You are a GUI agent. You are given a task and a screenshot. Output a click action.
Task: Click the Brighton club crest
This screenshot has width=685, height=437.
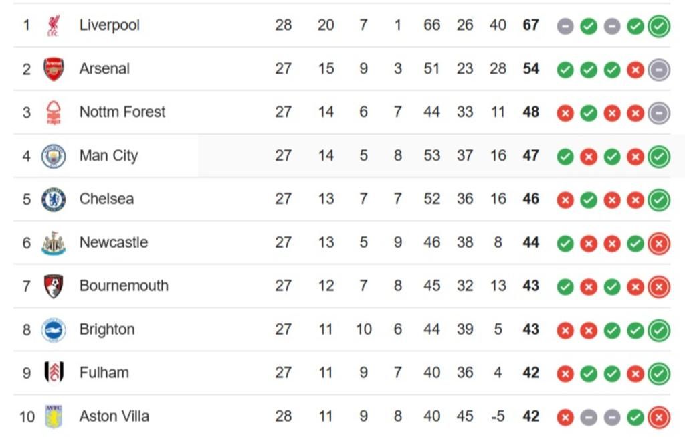[54, 330]
